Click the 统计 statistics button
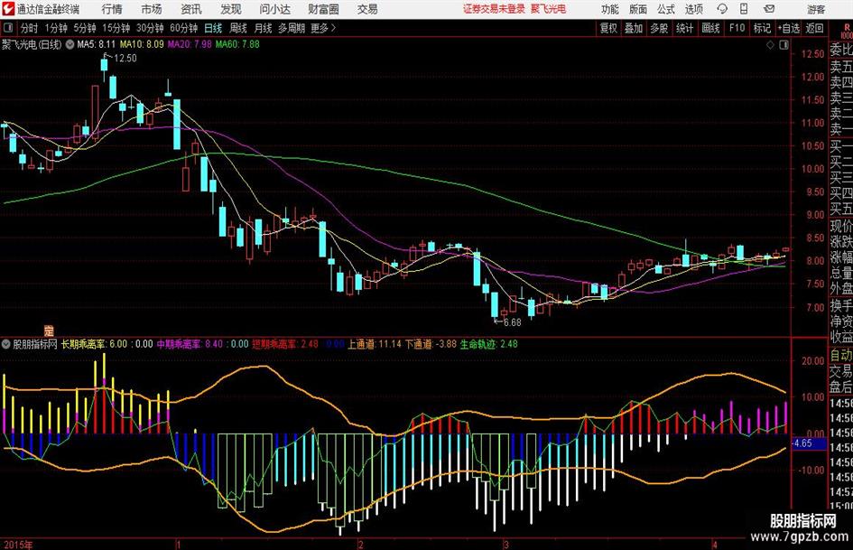The height and width of the screenshot is (550, 853). tap(684, 28)
